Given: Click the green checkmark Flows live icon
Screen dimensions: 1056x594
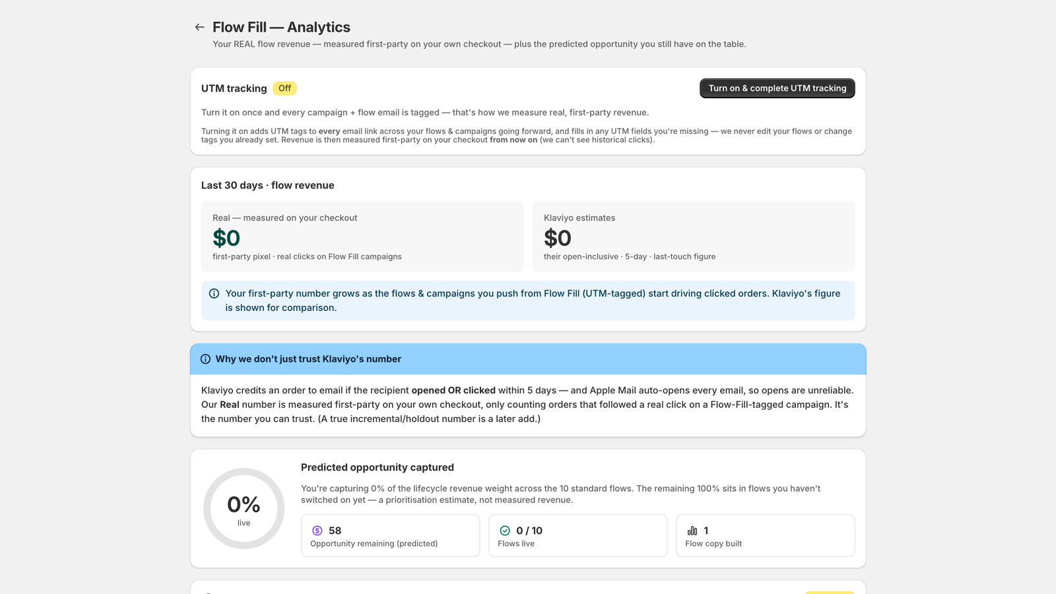Looking at the screenshot, I should click(x=505, y=531).
